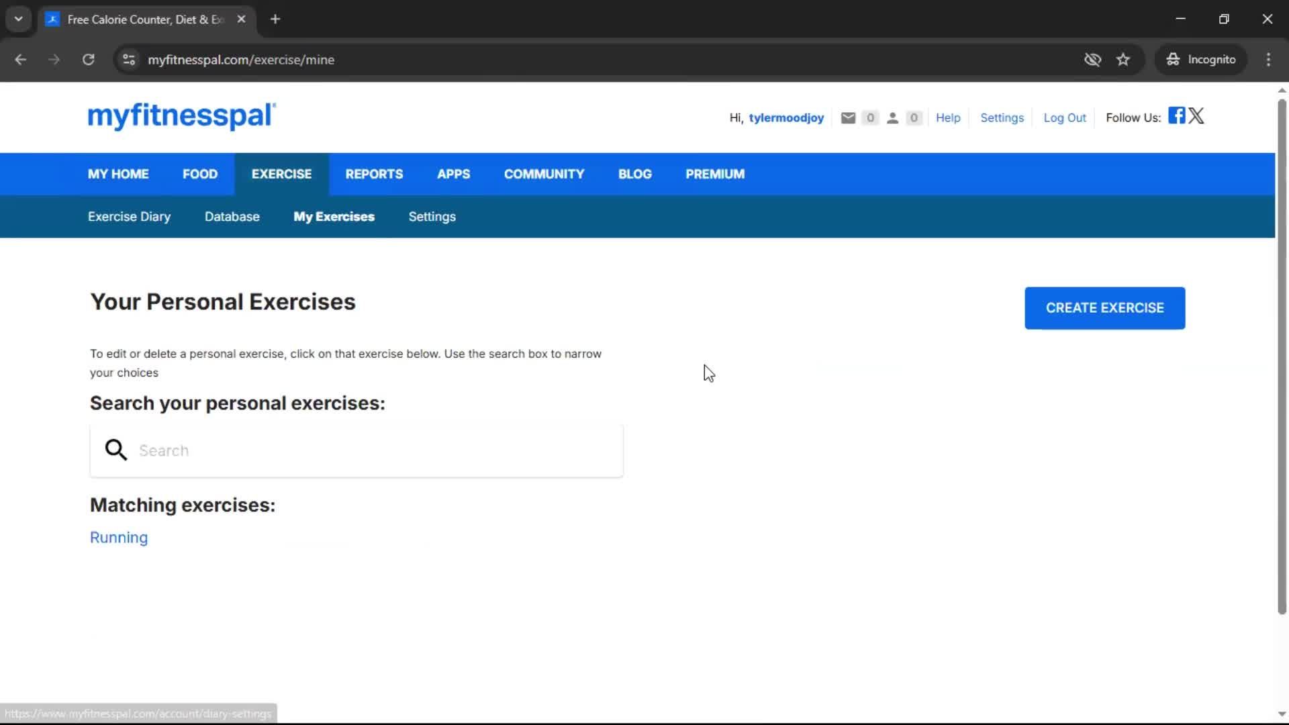The height and width of the screenshot is (725, 1289).
Task: Click the myfitnesspal logo
Action: (182, 116)
